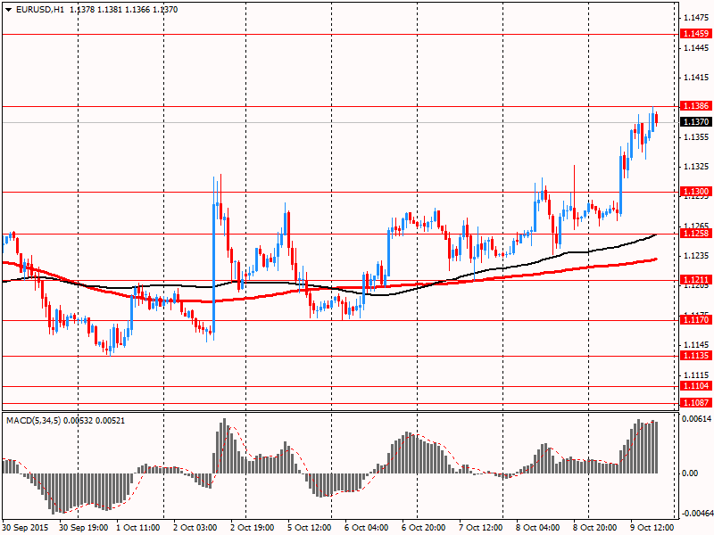Screen dimensions: 714x535
Task: Select the 1.1386 red price level label
Action: (695, 106)
